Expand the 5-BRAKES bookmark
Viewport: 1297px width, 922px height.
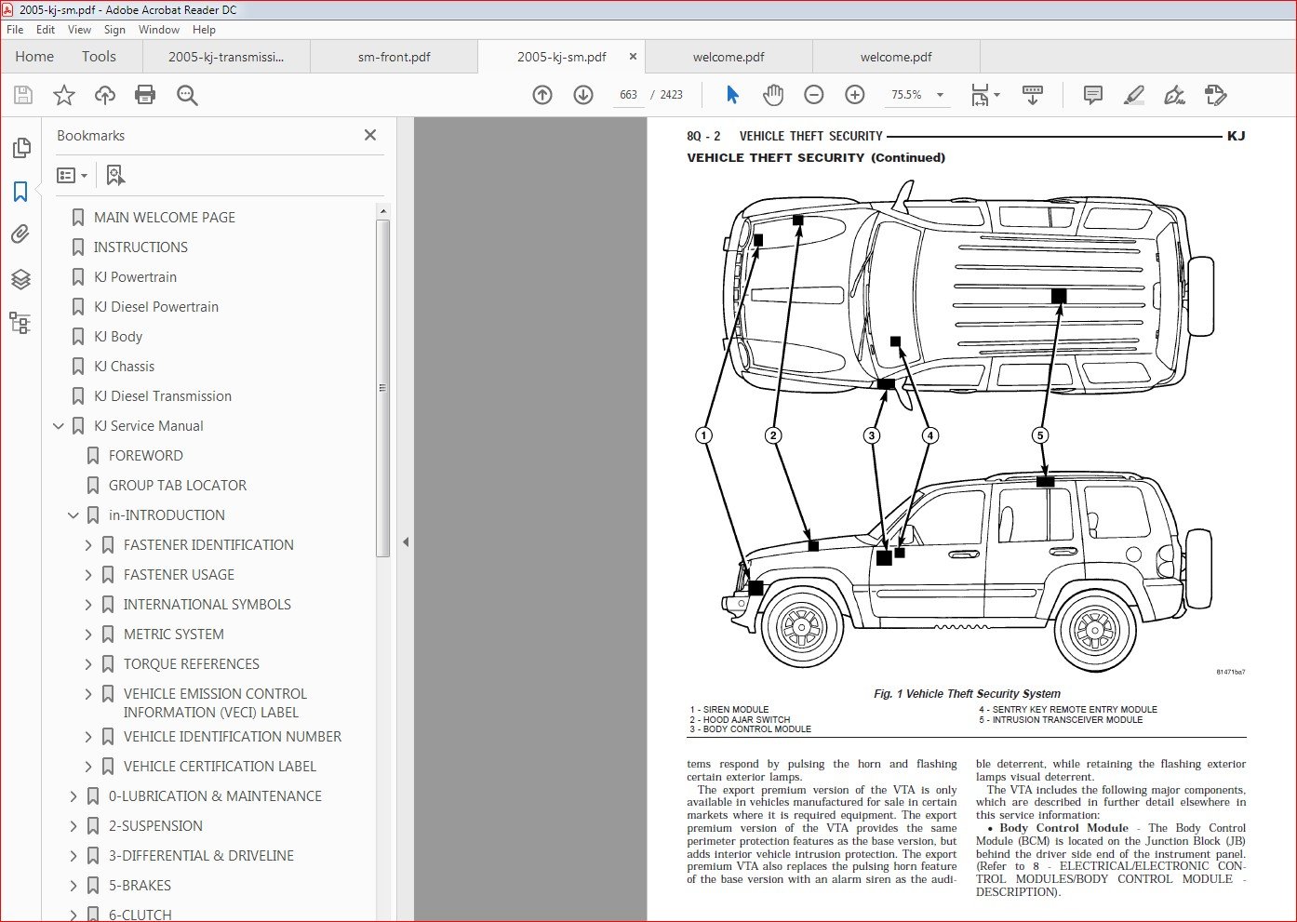click(x=74, y=886)
